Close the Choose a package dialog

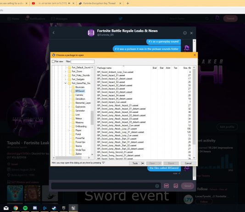pyautogui.click(x=195, y=55)
